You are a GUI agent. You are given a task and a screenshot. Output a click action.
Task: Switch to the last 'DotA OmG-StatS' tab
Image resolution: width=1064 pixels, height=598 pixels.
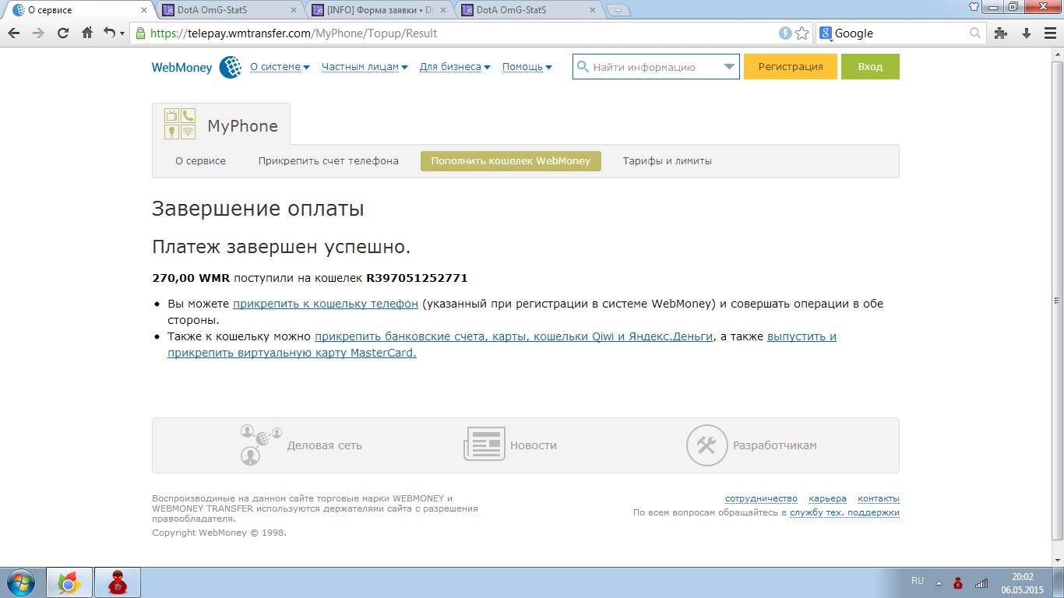(x=530, y=10)
